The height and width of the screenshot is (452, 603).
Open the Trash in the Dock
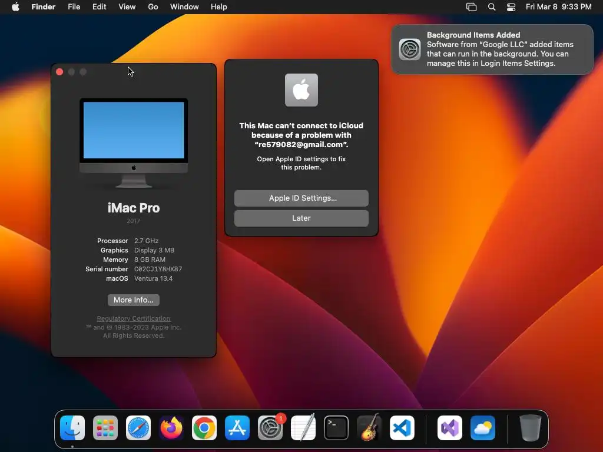point(531,428)
